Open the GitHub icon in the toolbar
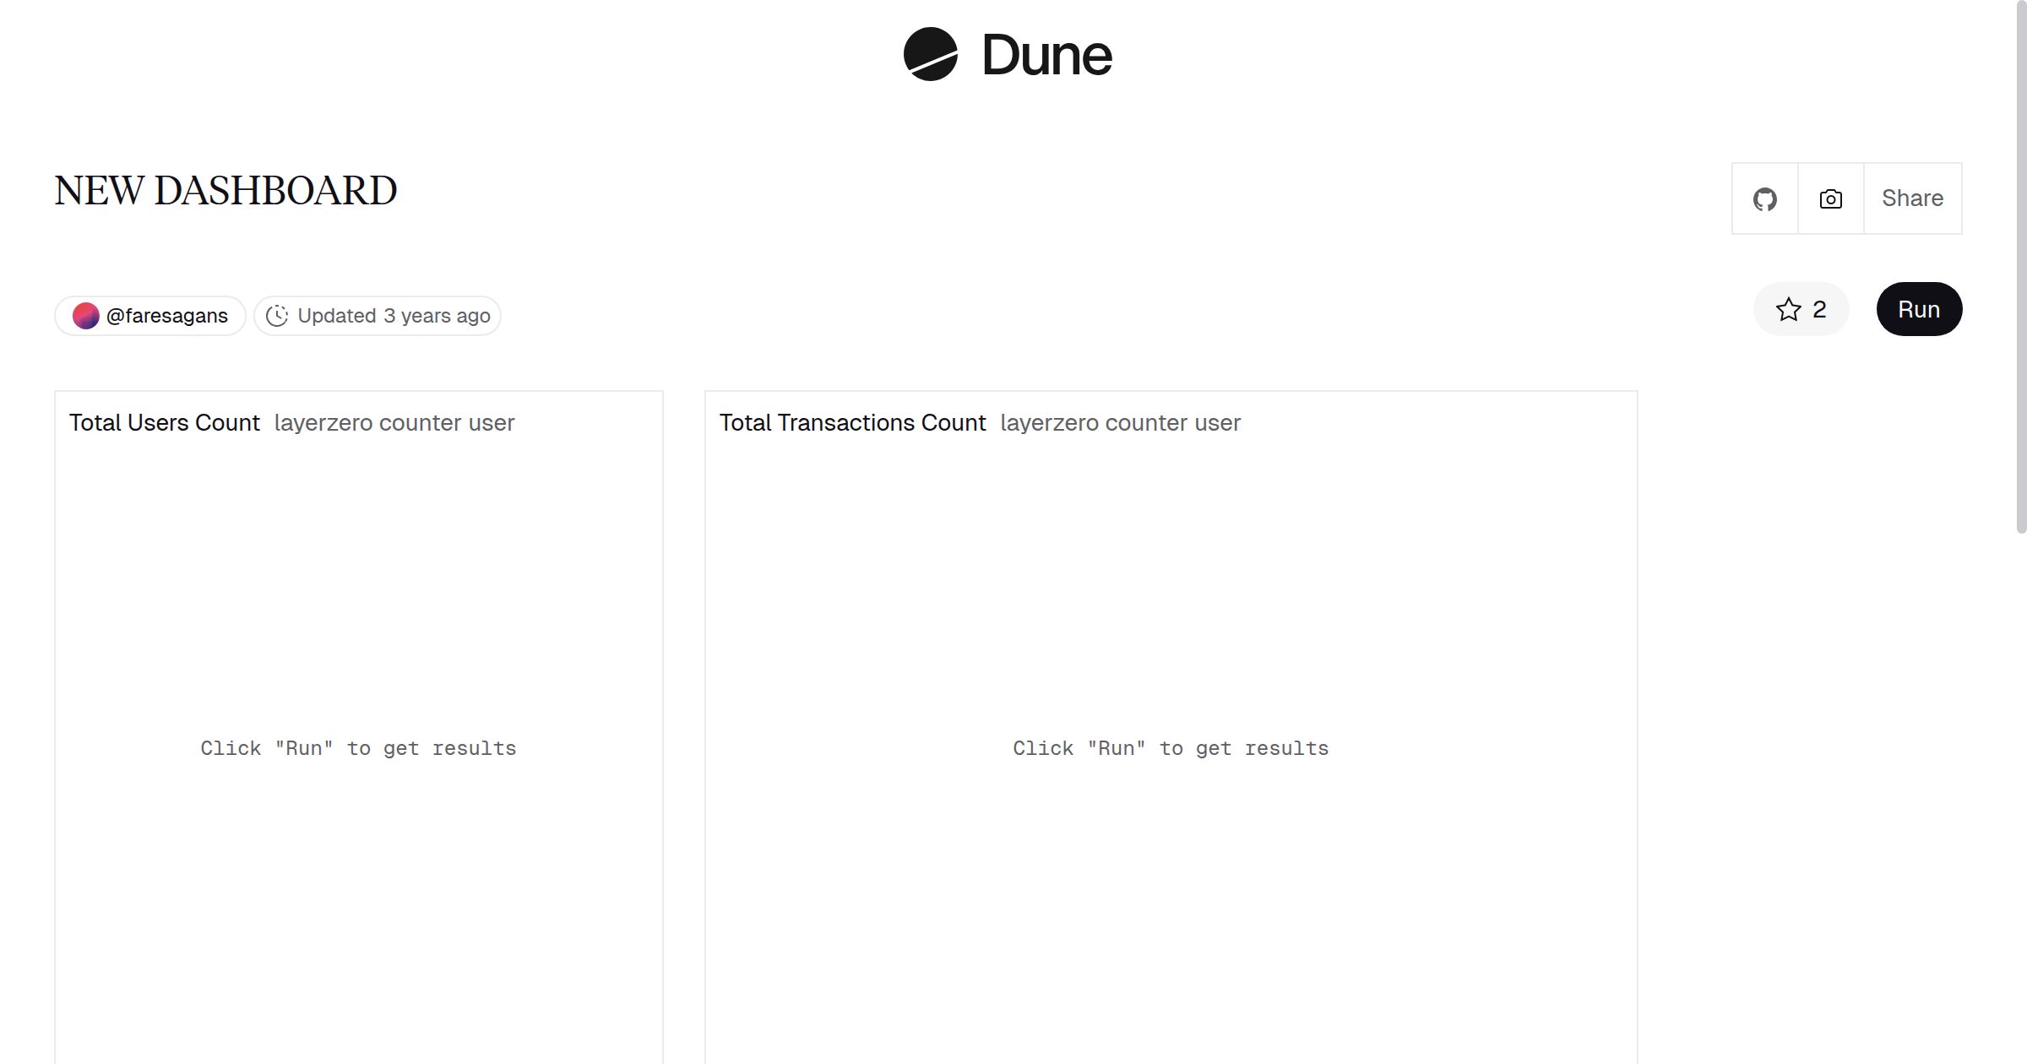2027x1064 pixels. [1764, 198]
